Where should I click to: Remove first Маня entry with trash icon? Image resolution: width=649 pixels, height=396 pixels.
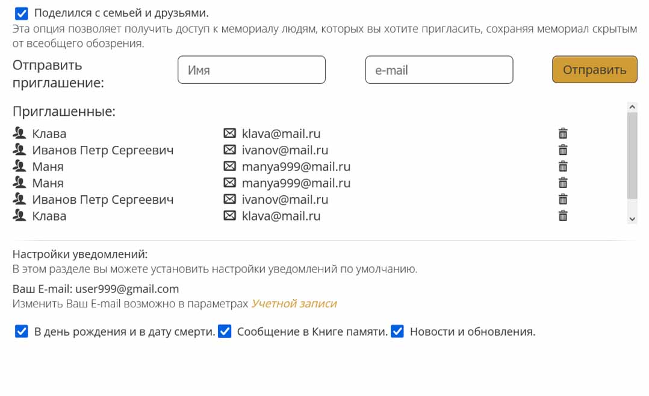click(563, 166)
